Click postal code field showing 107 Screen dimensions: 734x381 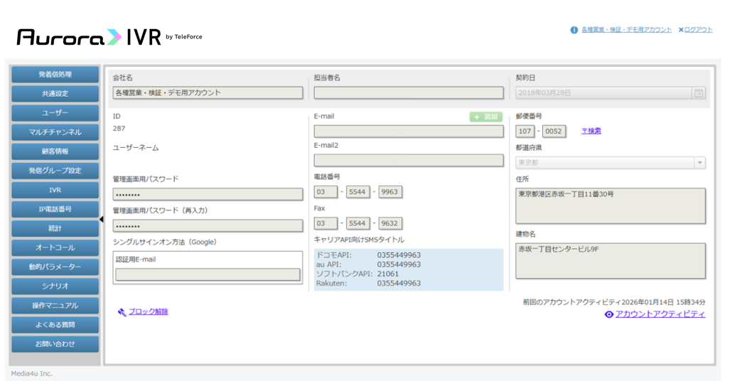click(x=525, y=132)
